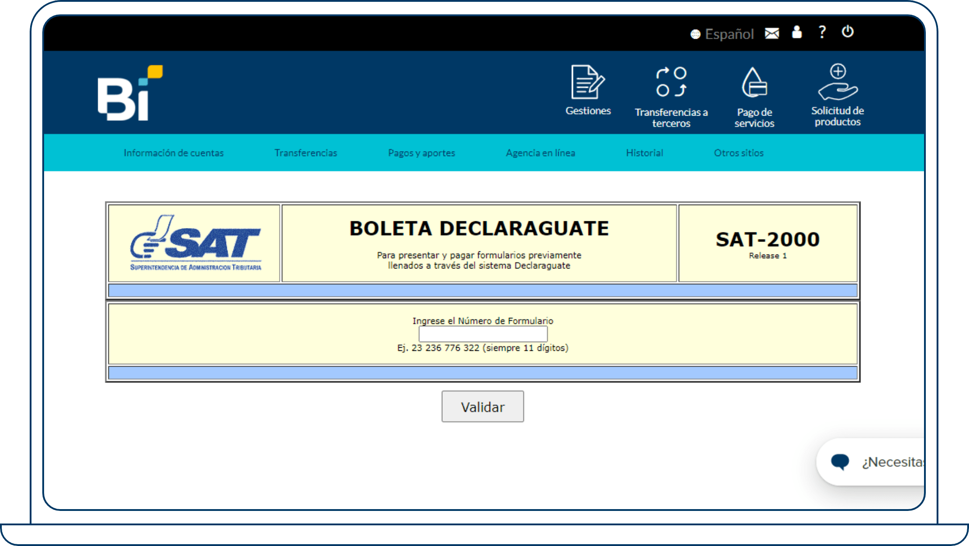
Task: Open the user profile icon
Action: click(797, 32)
